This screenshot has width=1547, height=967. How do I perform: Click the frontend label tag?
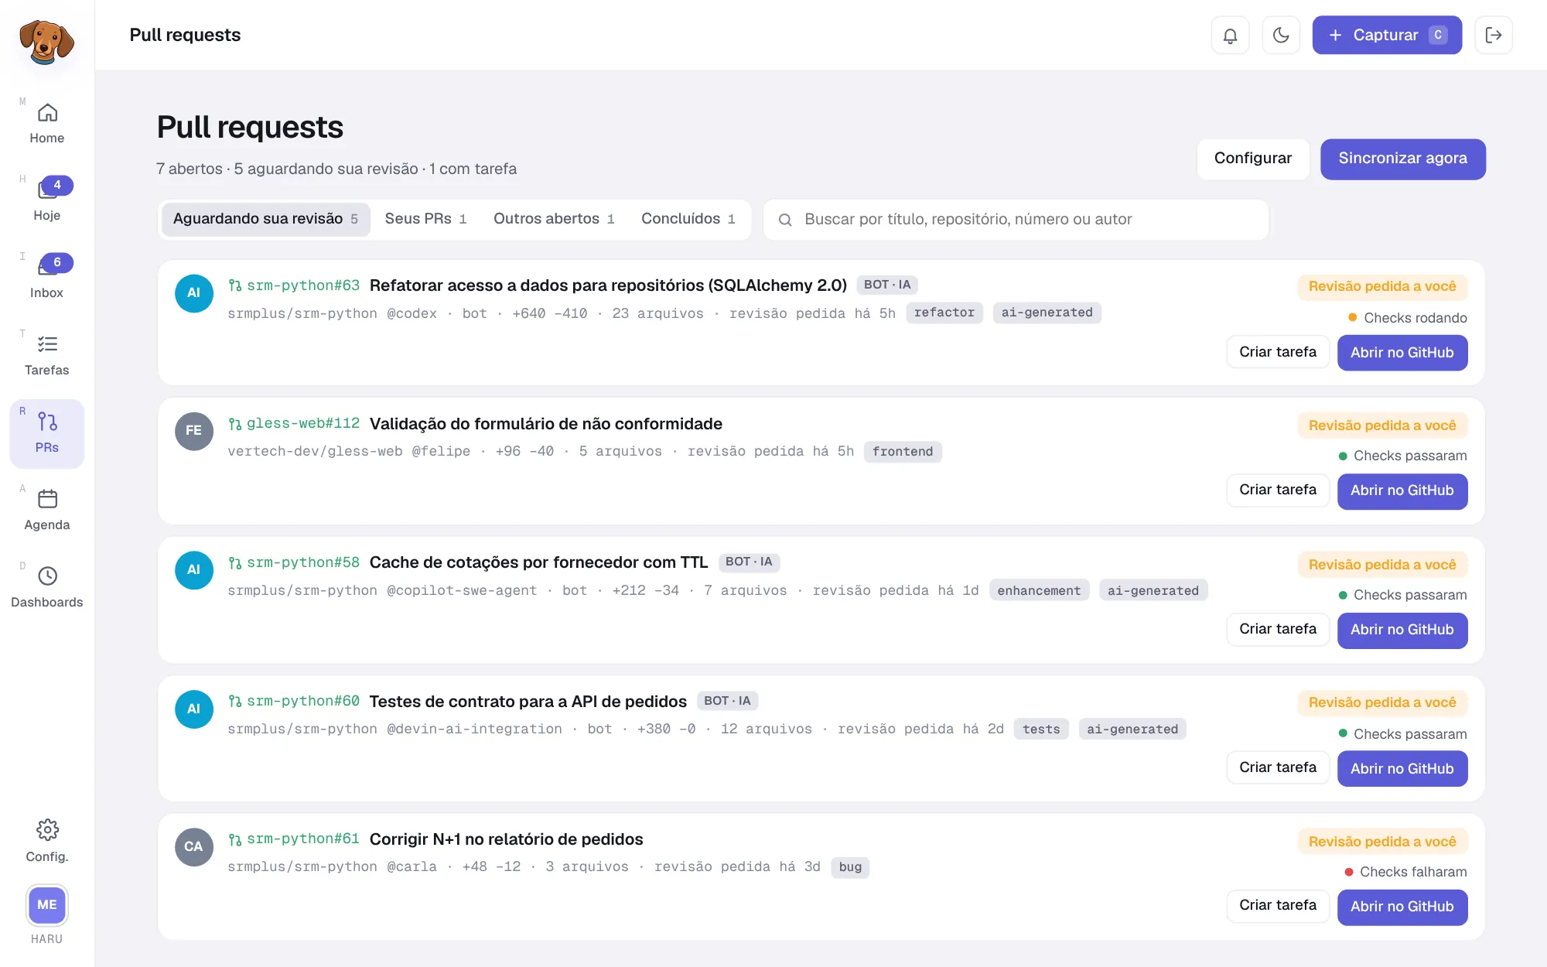coord(903,452)
